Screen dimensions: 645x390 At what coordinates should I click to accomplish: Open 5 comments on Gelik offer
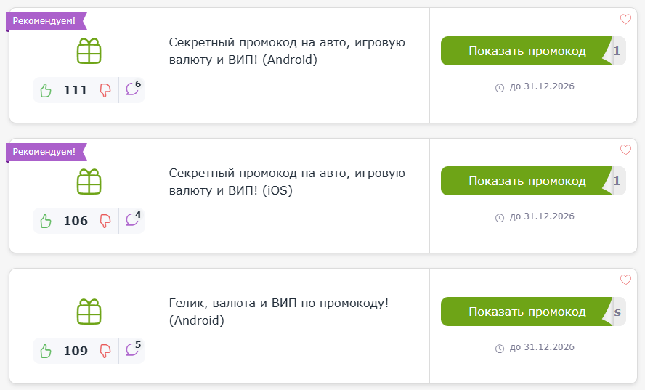point(133,349)
